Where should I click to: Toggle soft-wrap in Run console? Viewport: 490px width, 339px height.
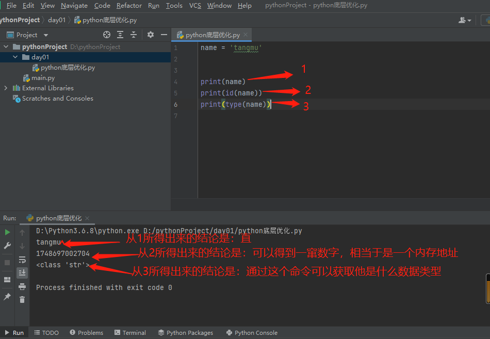pos(22,260)
